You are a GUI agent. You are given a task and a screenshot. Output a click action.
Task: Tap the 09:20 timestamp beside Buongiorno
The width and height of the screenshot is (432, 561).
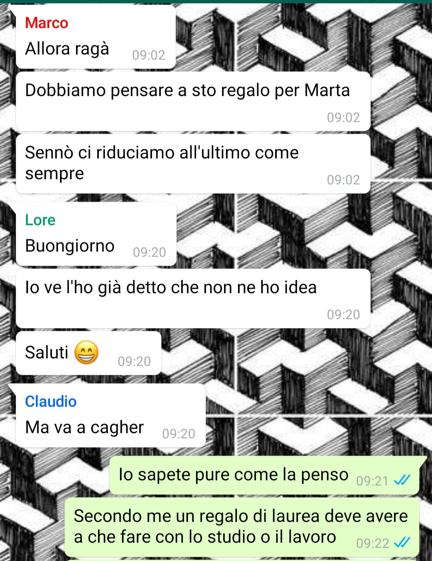[150, 252]
